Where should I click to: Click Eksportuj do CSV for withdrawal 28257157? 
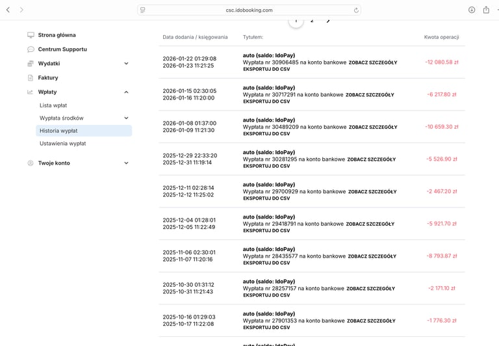pyautogui.click(x=266, y=295)
